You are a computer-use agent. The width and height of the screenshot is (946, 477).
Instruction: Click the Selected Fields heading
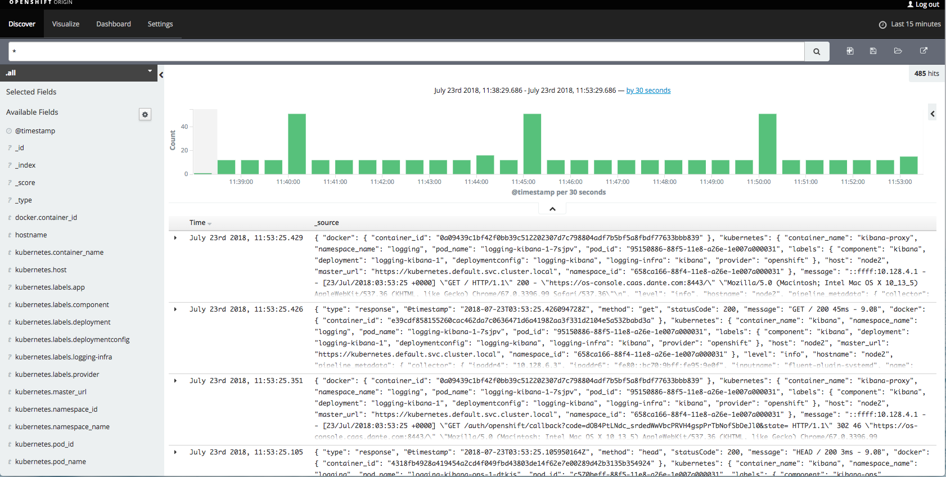click(x=31, y=92)
